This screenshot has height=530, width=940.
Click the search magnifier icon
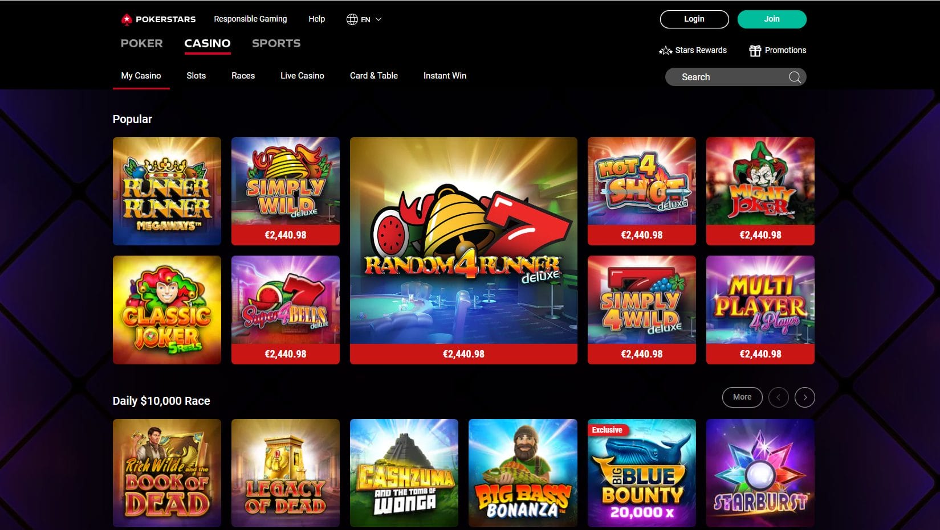[x=794, y=77]
